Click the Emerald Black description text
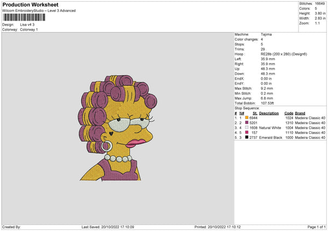 [271, 138]
